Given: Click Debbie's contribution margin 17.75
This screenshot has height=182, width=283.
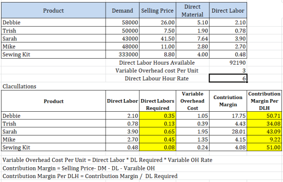Looking at the screenshot, I should pyautogui.click(x=228, y=116).
